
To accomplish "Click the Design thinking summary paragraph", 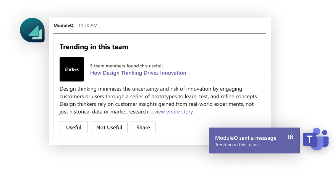I will pyautogui.click(x=159, y=100).
